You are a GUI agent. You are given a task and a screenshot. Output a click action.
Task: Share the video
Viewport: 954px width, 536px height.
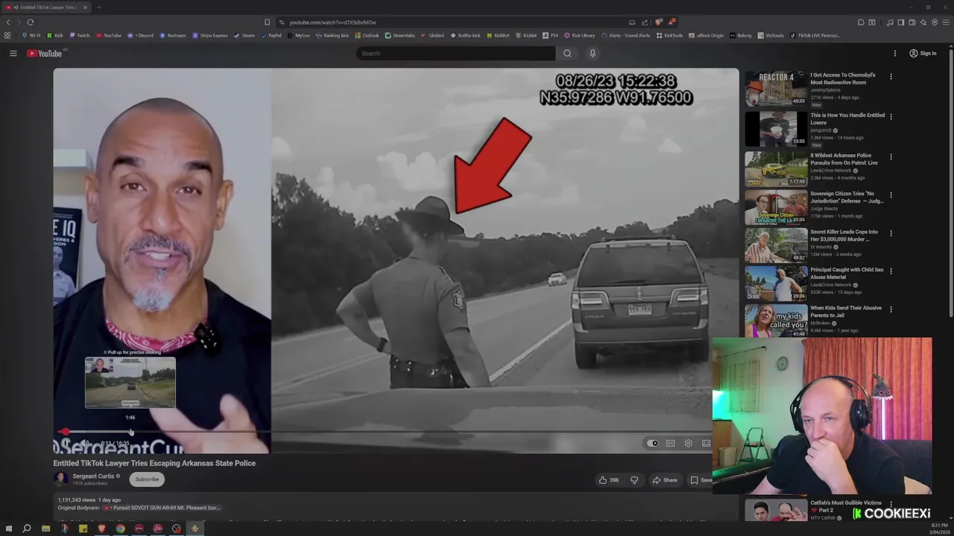click(x=665, y=480)
